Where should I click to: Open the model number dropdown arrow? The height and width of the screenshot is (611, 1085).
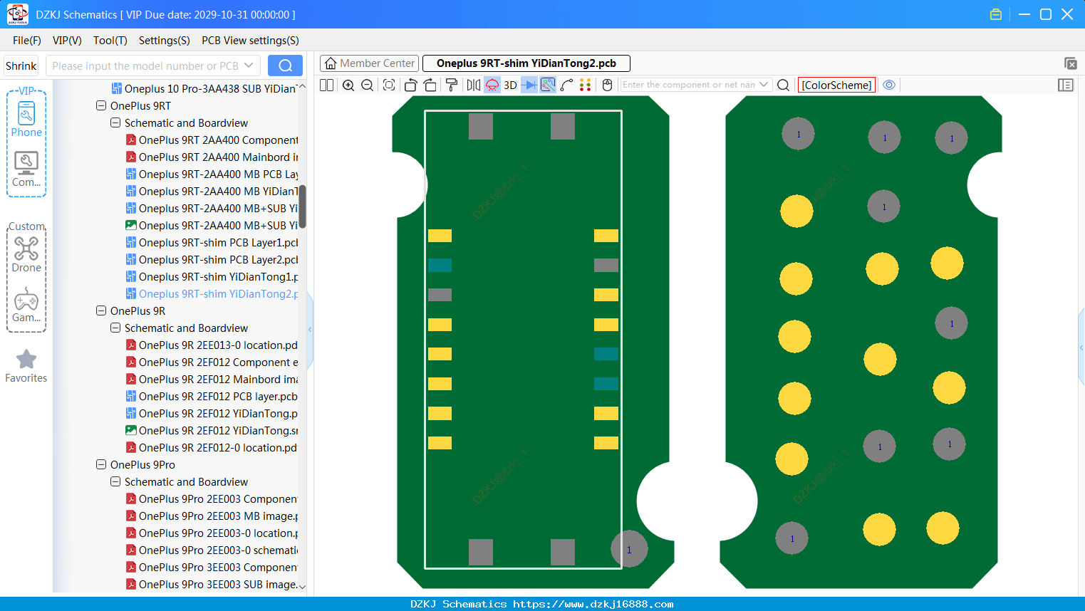pos(249,66)
